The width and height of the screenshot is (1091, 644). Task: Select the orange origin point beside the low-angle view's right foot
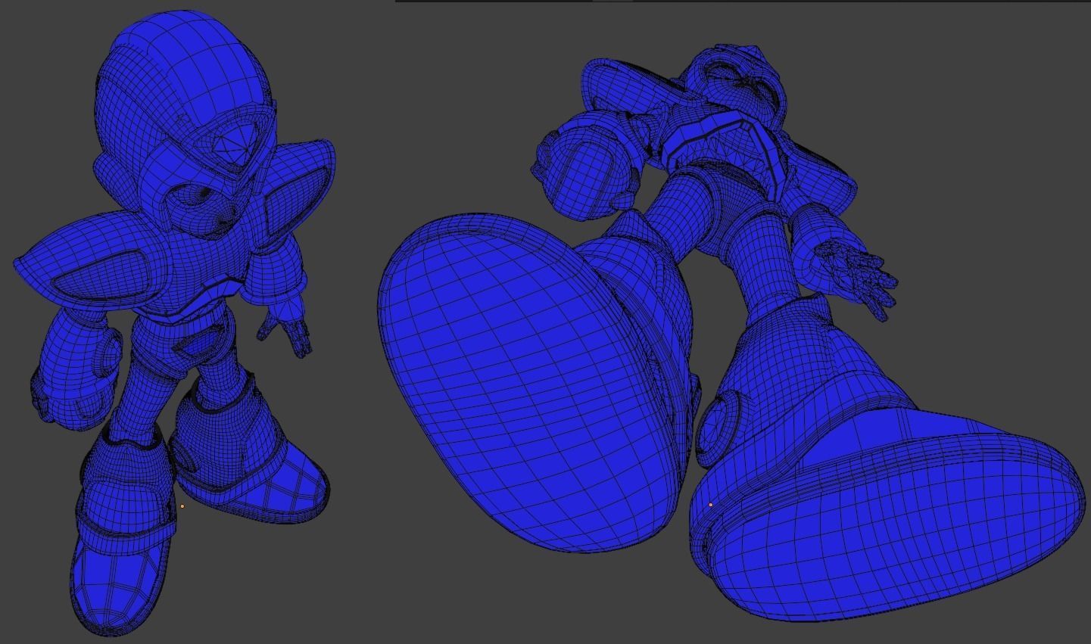(x=710, y=505)
